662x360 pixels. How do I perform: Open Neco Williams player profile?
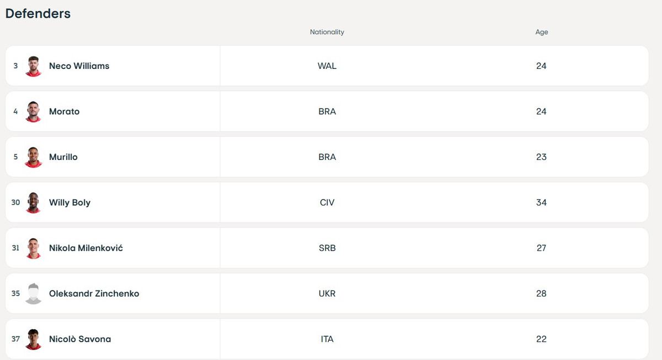tap(79, 66)
